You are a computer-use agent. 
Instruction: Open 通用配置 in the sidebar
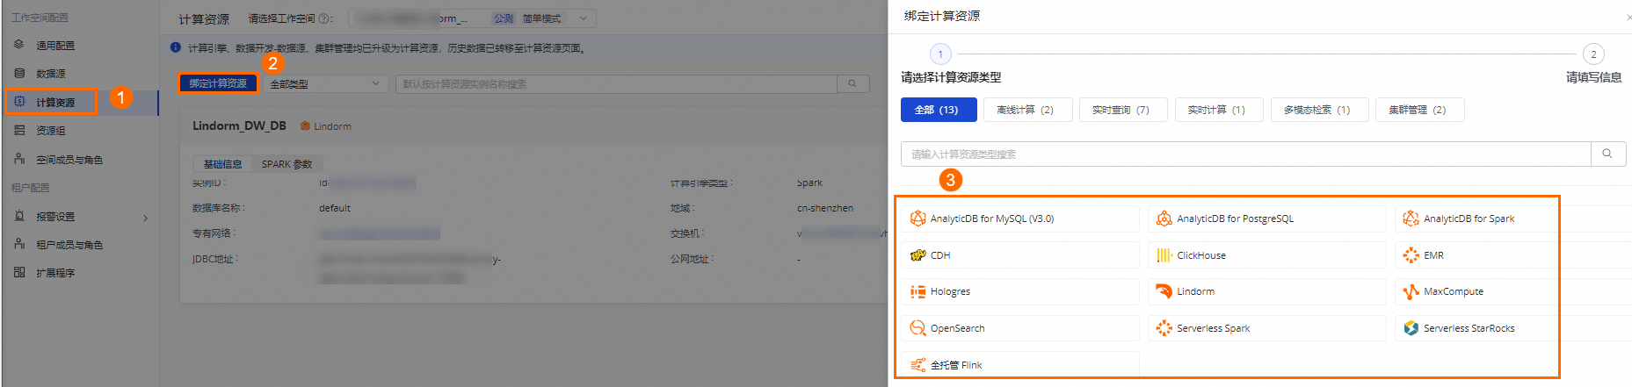coord(54,46)
